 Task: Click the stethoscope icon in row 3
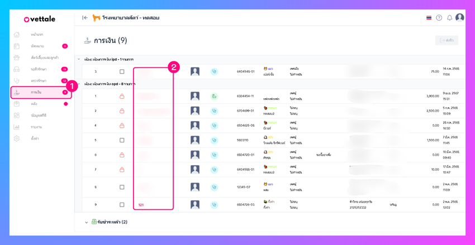pos(215,71)
